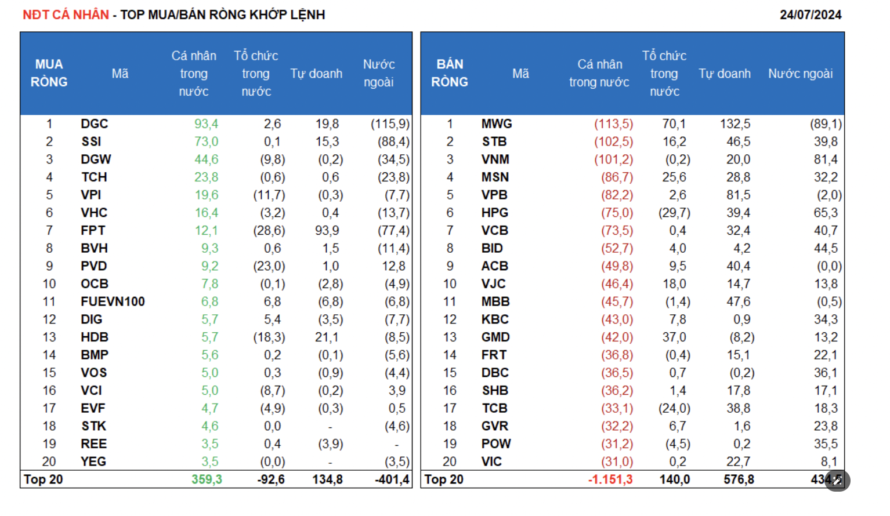Select ticker MSN
Image resolution: width=890 pixels, height=516 pixels.
[x=495, y=177]
